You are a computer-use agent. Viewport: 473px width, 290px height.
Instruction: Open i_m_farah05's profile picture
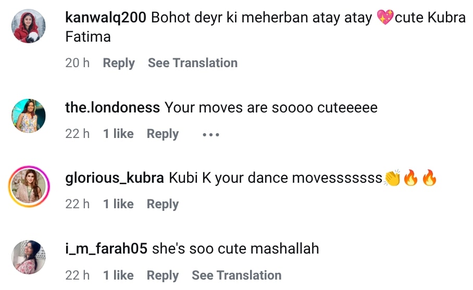[29, 257]
